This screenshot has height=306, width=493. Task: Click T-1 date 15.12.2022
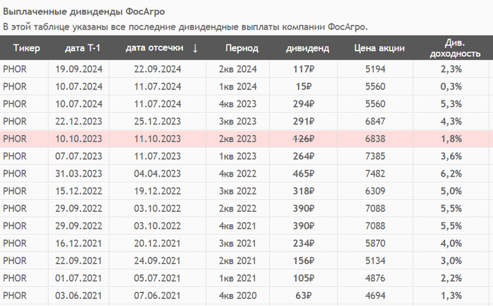click(x=79, y=191)
